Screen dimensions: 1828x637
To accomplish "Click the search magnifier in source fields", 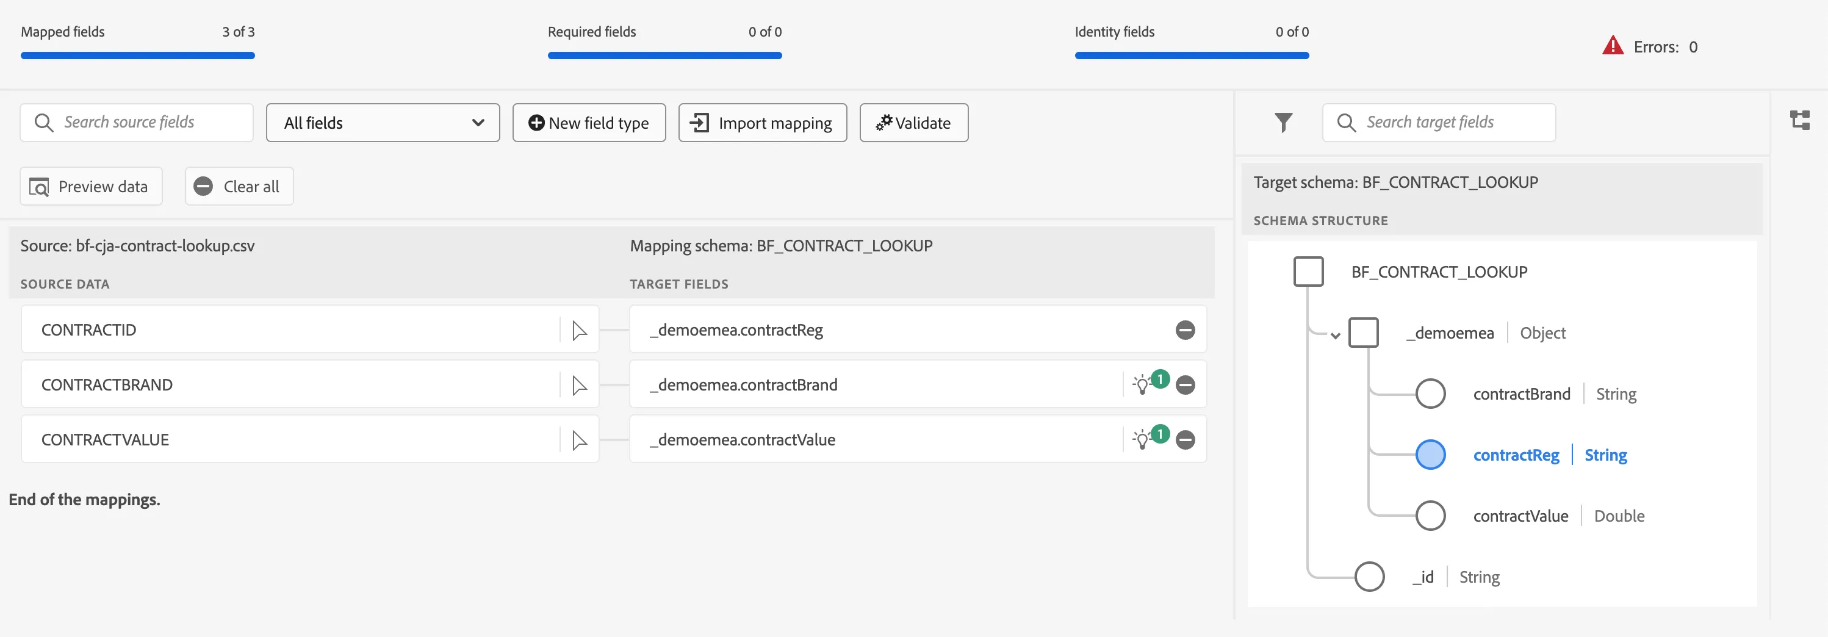I will [x=43, y=123].
